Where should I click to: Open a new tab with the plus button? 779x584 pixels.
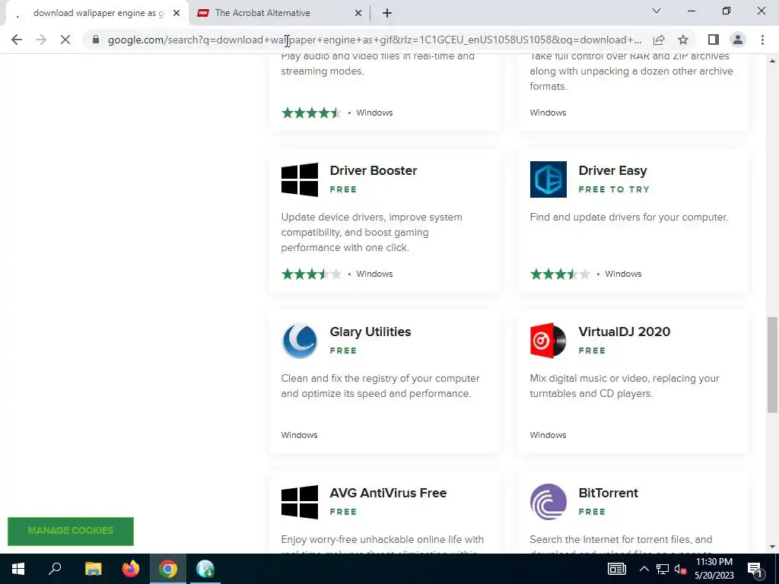click(387, 13)
